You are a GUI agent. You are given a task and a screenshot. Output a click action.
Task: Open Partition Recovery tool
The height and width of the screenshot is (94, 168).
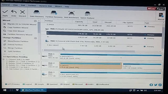pyautogui.click(x=54, y=14)
